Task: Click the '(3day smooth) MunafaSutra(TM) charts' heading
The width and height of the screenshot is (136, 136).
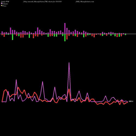Action: 42,2
